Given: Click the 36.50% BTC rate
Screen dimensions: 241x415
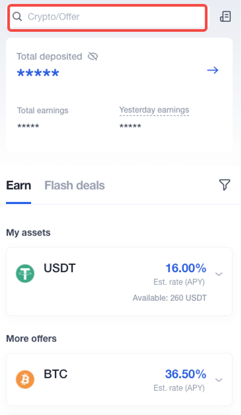Looking at the screenshot, I should click(x=186, y=374).
